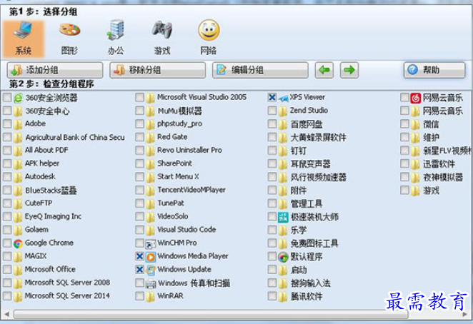Click the 默认程序 icon
The image size is (473, 324).
pyautogui.click(x=283, y=257)
